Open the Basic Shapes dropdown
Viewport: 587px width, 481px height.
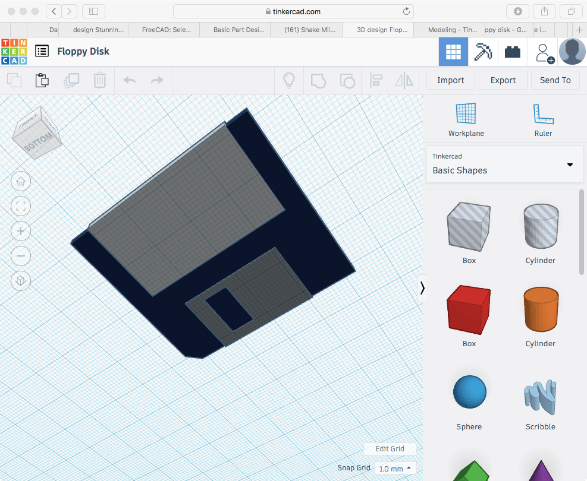pyautogui.click(x=504, y=164)
